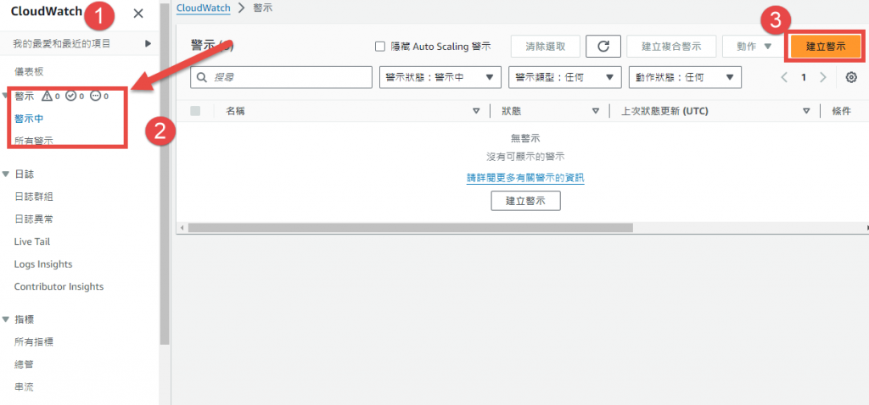Open 警示類型 filter dropdown
Screen dimensions: 869x405
coord(564,77)
